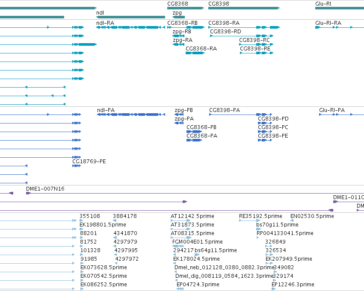
Task: Select the CG8368-RA transcript label
Action: (x=201, y=49)
